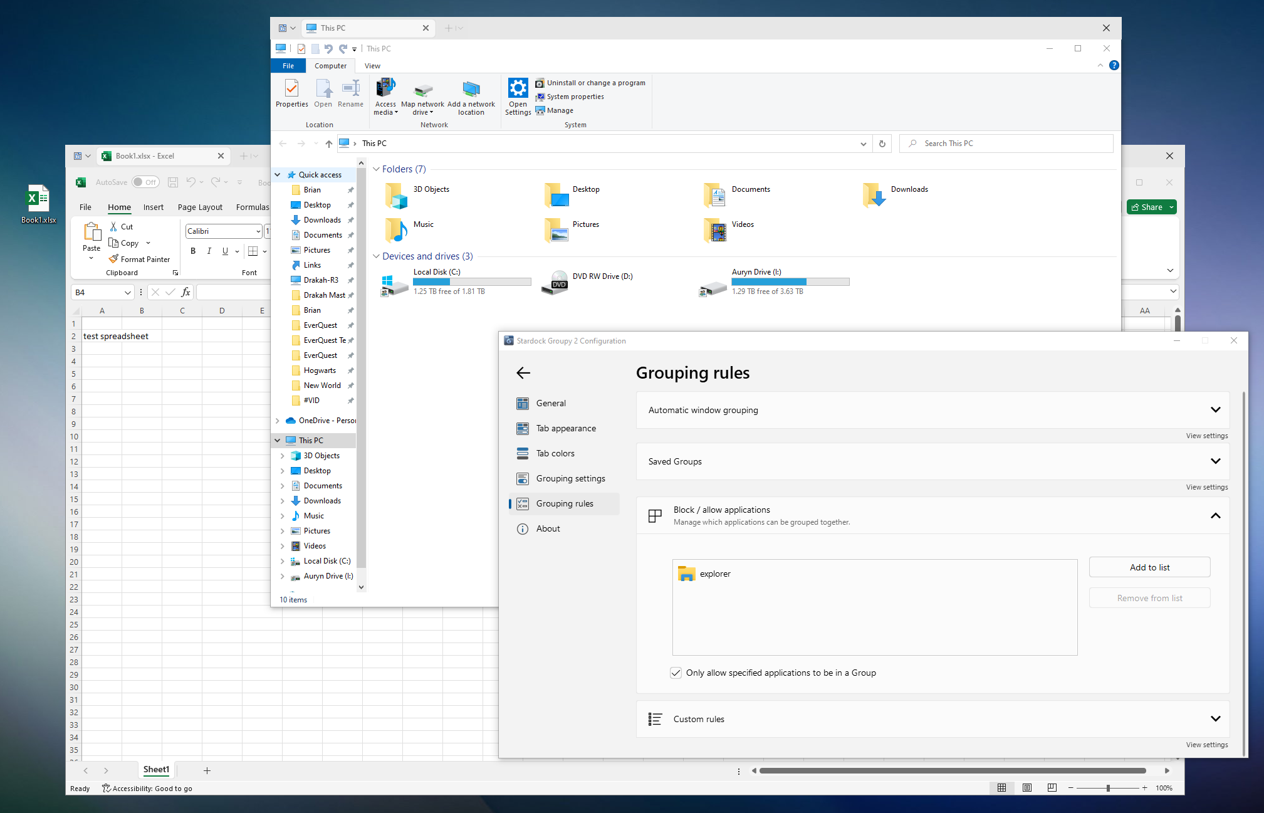Expand OneDrive - Personal tree node
This screenshot has height=813, width=1264.
(278, 421)
